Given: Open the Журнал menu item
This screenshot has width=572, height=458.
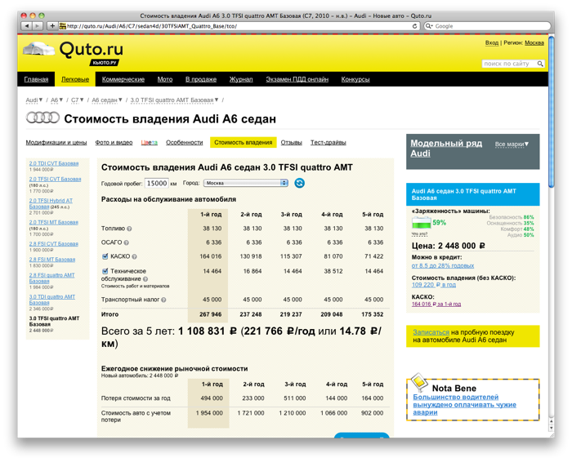Looking at the screenshot, I should pyautogui.click(x=241, y=79).
